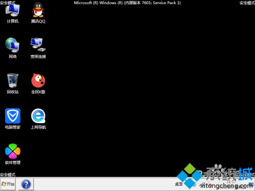Click the 桌面 toolbar label in taskbar
Screen dimensions: 255x191
pos(178,184)
